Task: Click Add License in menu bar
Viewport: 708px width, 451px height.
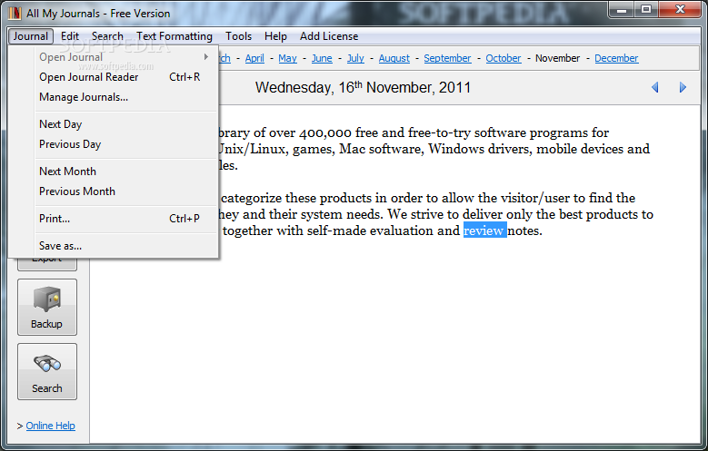Action: tap(329, 36)
